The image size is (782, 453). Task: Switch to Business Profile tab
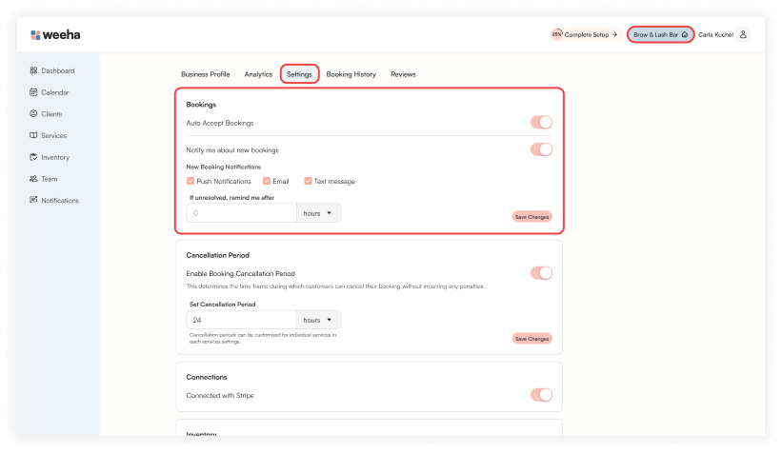[x=206, y=74]
